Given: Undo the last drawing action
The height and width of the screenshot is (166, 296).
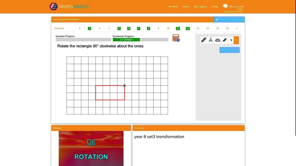Looking at the screenshot, I should [x=231, y=40].
